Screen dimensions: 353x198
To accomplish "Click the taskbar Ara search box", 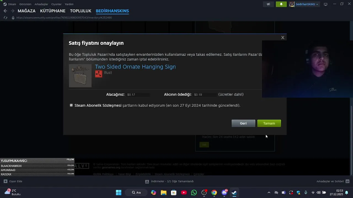I will (x=136, y=193).
